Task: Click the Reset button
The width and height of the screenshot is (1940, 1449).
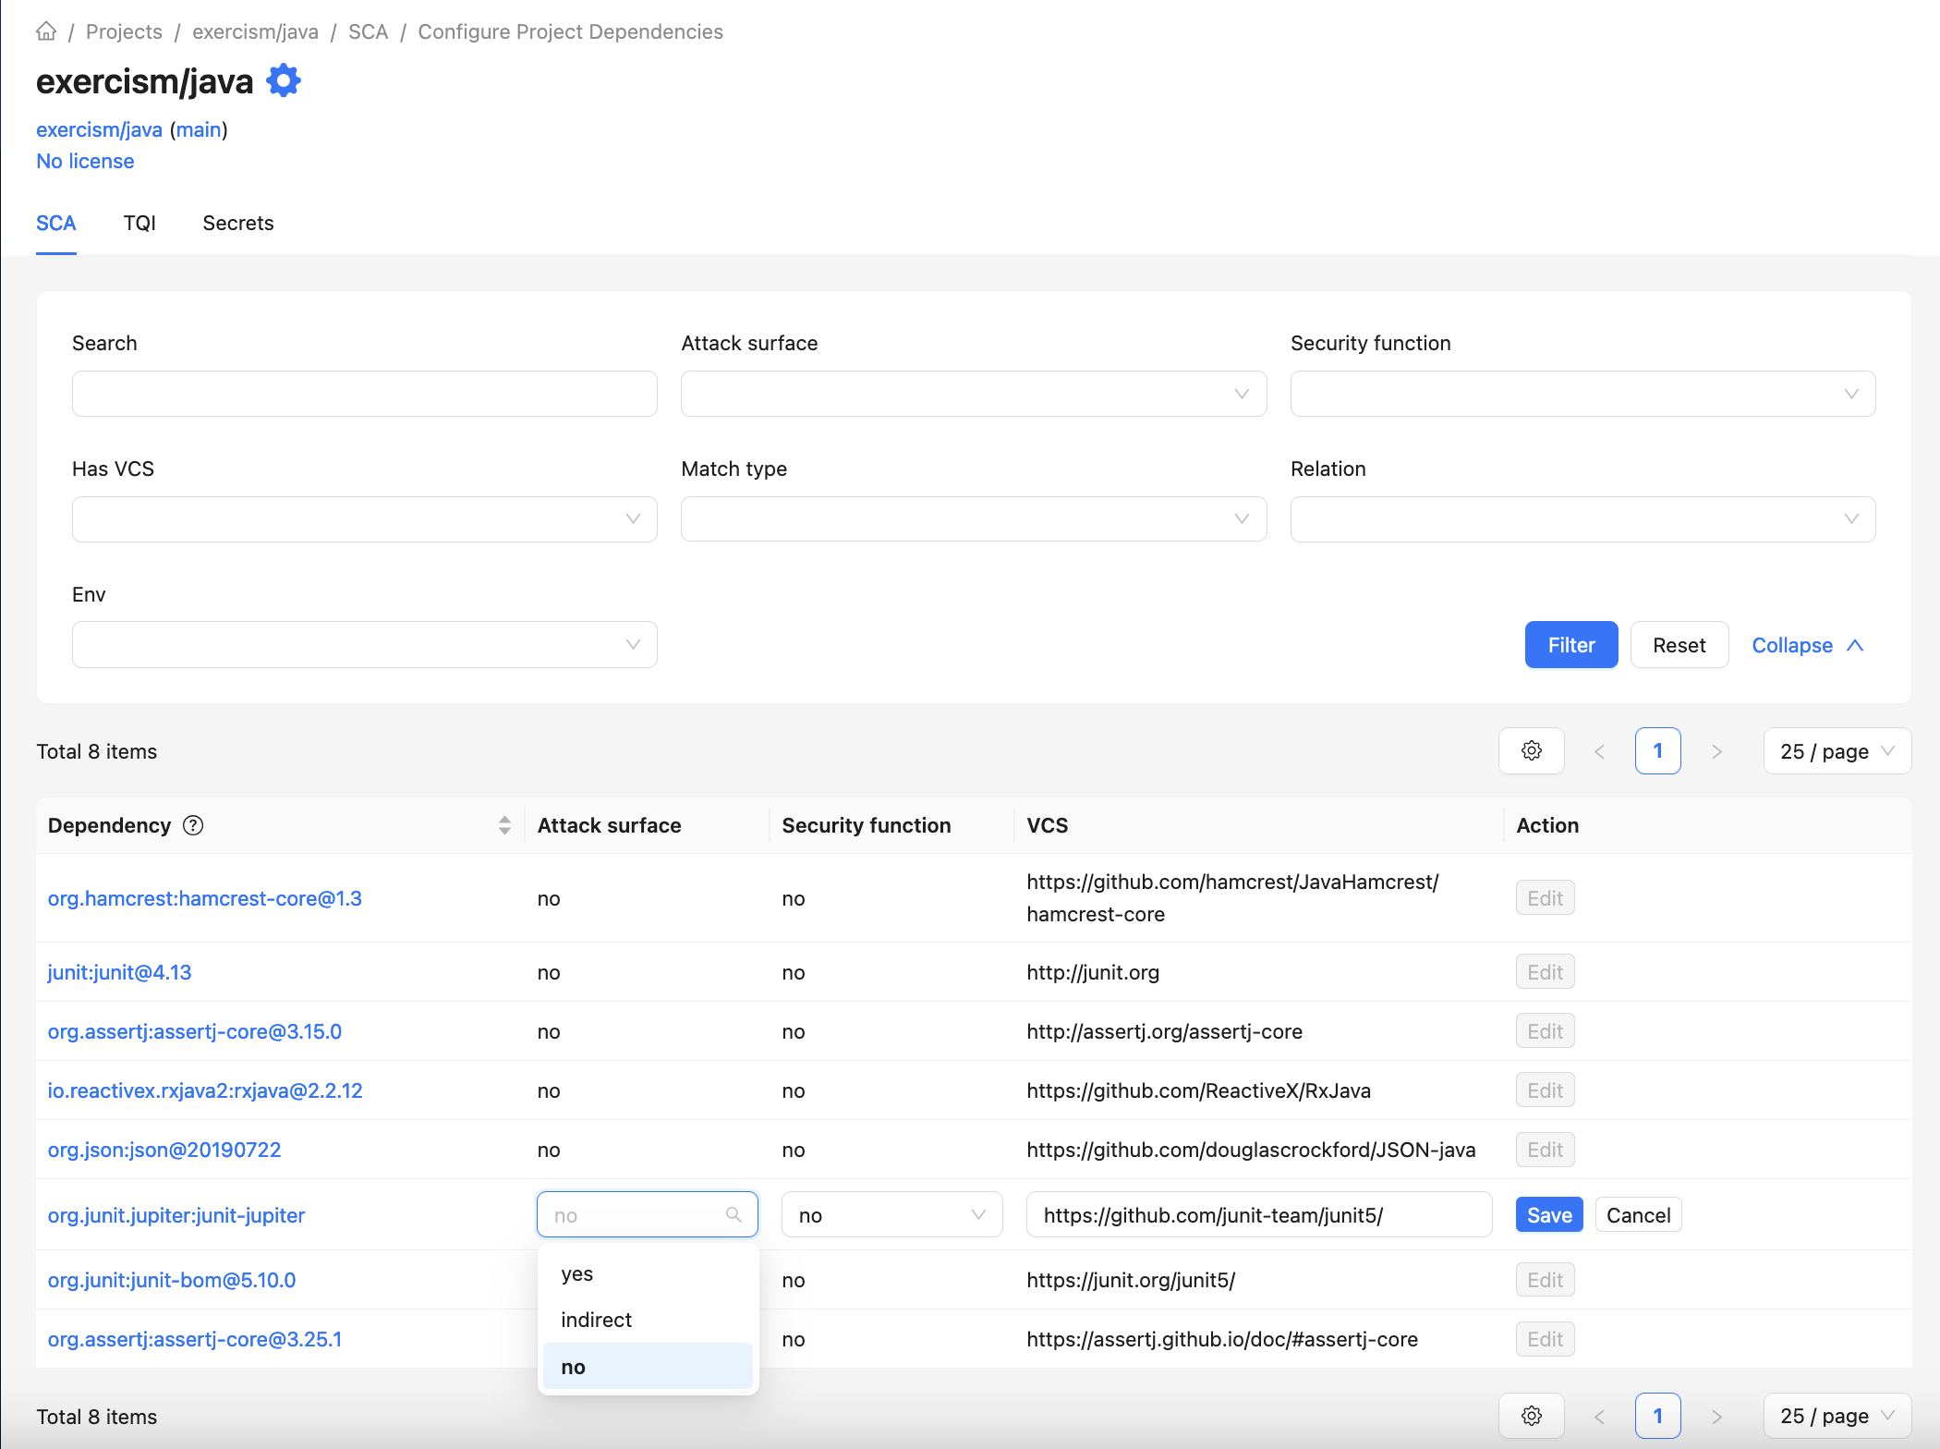Action: (x=1679, y=644)
